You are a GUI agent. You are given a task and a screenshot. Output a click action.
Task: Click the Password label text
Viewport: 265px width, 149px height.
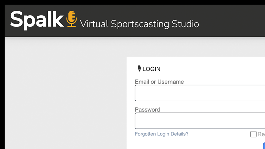147,110
